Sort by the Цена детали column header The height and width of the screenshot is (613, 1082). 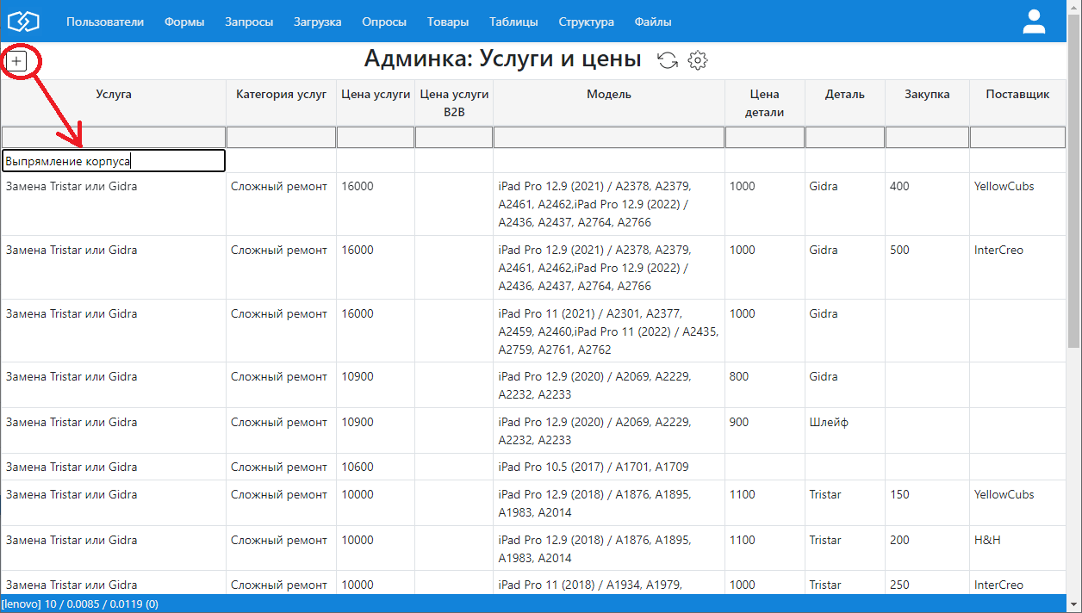(x=765, y=102)
